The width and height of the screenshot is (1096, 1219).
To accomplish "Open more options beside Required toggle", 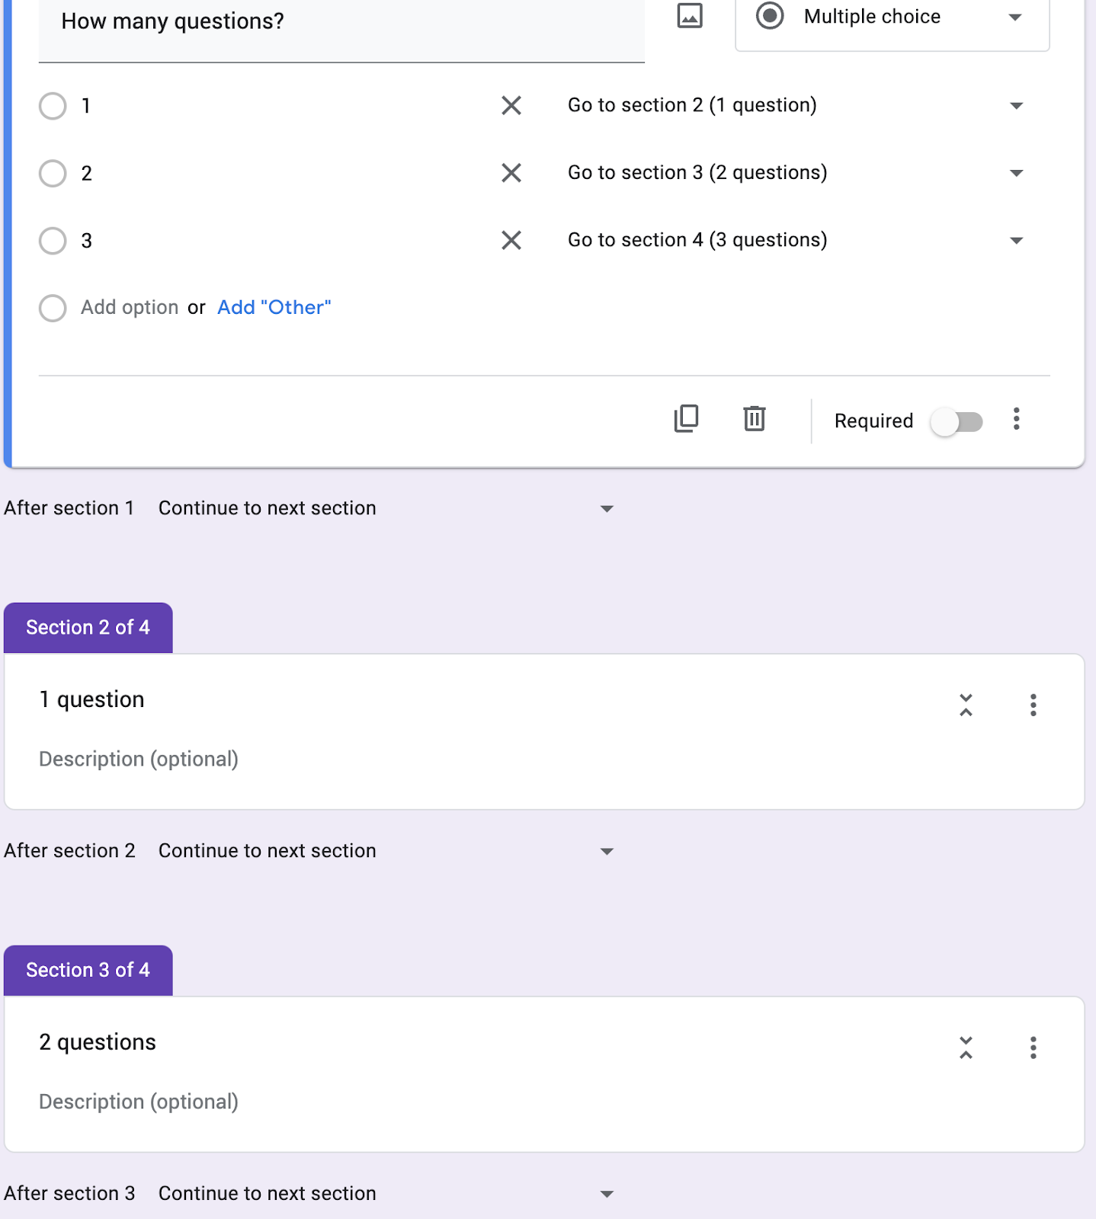I will click(1016, 419).
